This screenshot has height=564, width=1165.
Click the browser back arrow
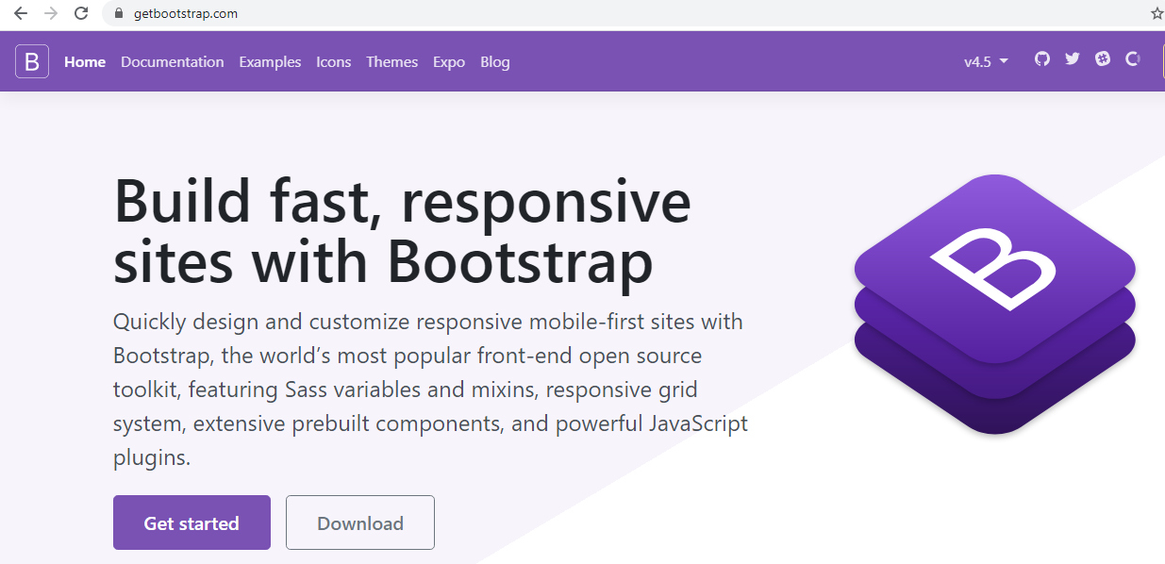(20, 13)
